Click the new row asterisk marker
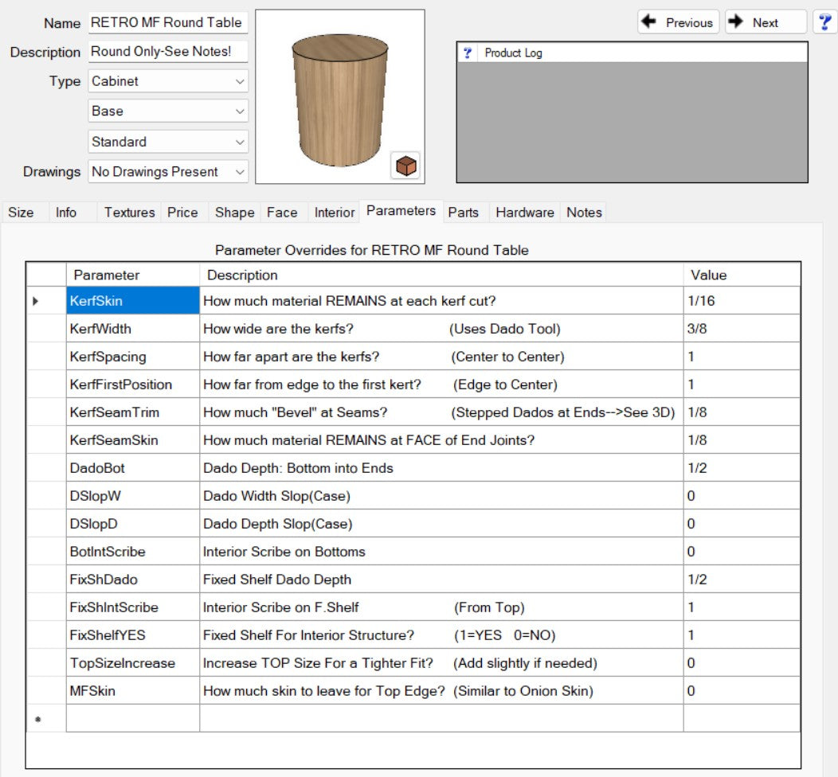This screenshot has width=838, height=777. pyautogui.click(x=36, y=720)
